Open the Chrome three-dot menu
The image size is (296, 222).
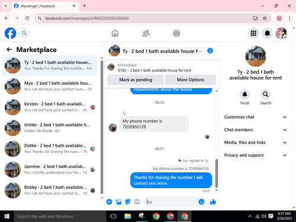289,18
